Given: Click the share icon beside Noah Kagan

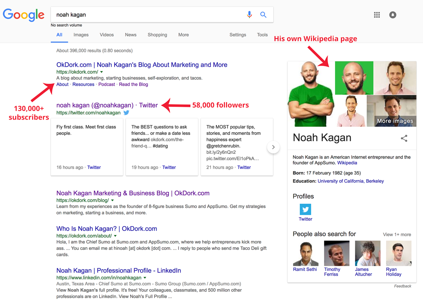Looking at the screenshot, I should tap(404, 138).
